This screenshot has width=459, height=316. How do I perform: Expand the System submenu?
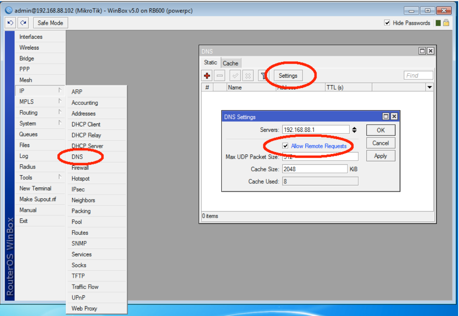pos(40,123)
